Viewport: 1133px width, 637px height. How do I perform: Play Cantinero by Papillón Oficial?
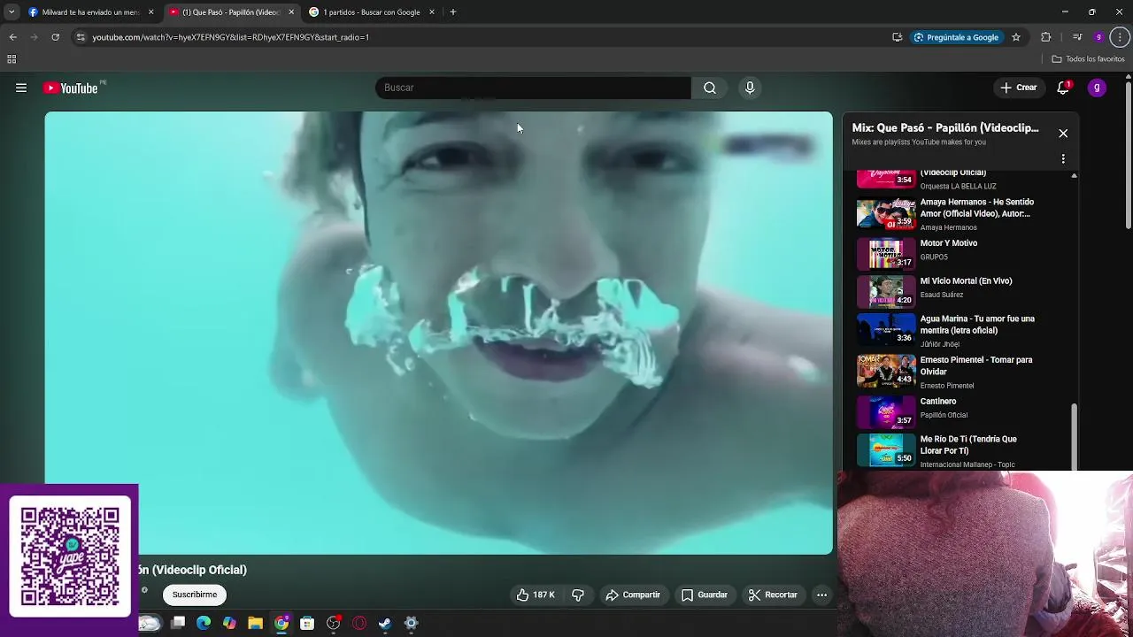coord(960,411)
